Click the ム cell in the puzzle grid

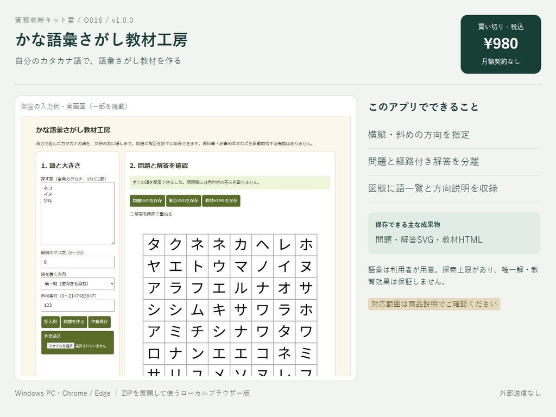[197, 310]
